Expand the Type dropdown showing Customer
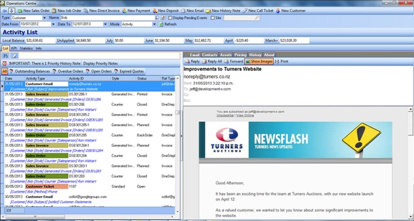Screen dimensions: 414x221 click(44, 18)
